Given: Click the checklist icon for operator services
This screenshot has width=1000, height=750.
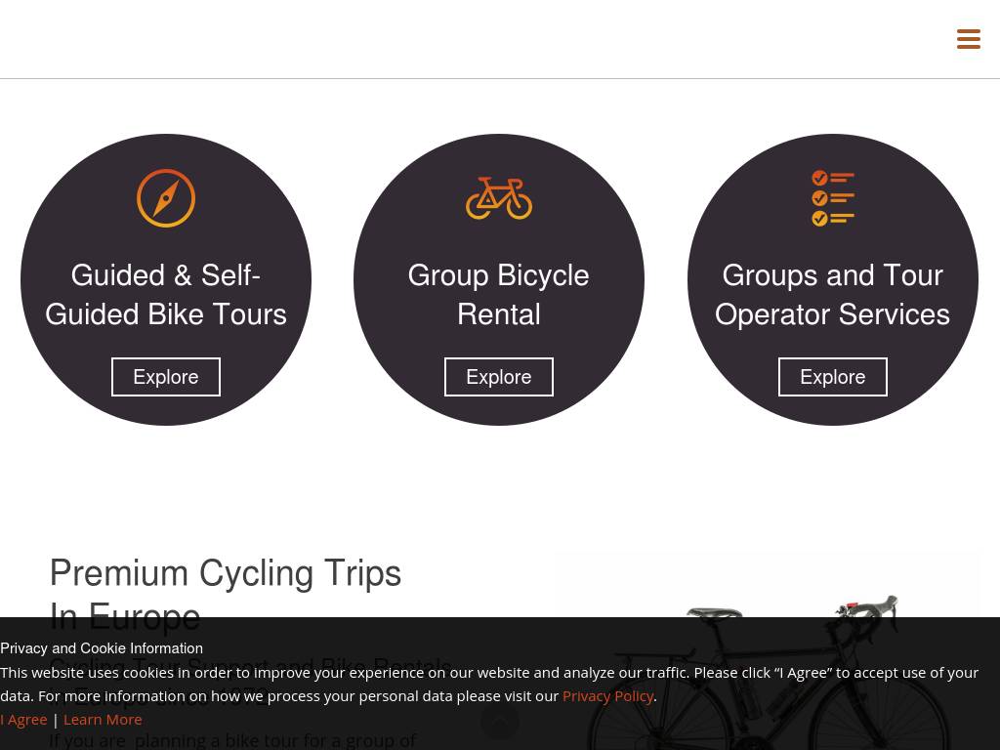Looking at the screenshot, I should pos(833,198).
